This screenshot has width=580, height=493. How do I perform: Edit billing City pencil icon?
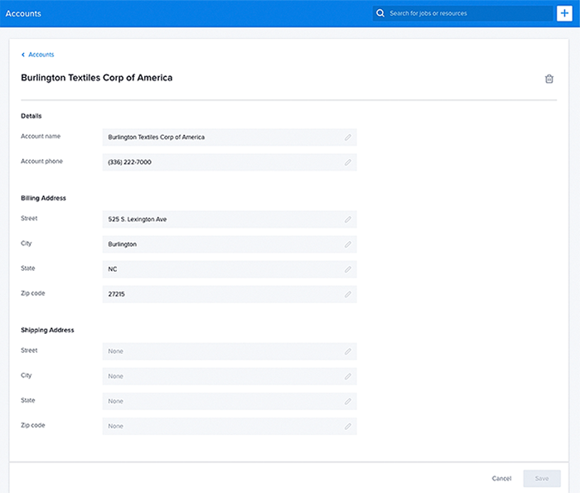[x=348, y=244]
